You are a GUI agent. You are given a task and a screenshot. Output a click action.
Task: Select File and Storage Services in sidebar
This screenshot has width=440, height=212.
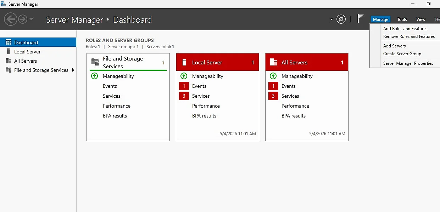pyautogui.click(x=38, y=70)
